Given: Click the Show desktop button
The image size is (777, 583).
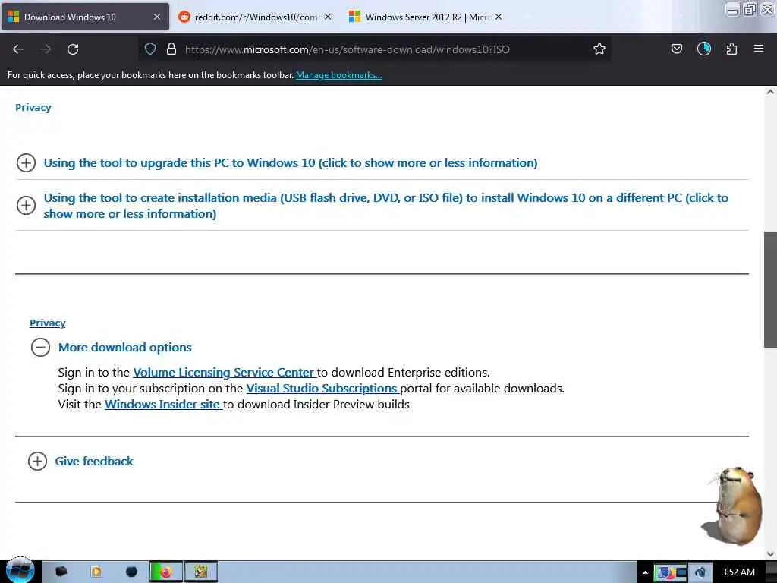Looking at the screenshot, I should coord(771,572).
